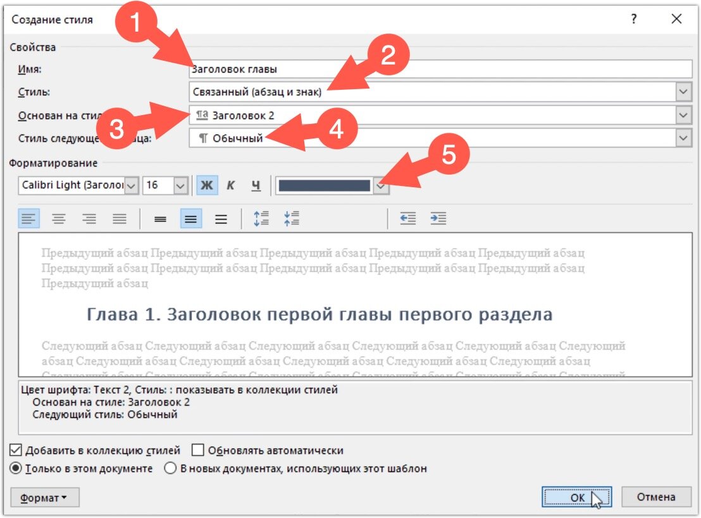Enable Обновлять автоматически checkbox
Viewport: 701px width, 518px height.
197,450
